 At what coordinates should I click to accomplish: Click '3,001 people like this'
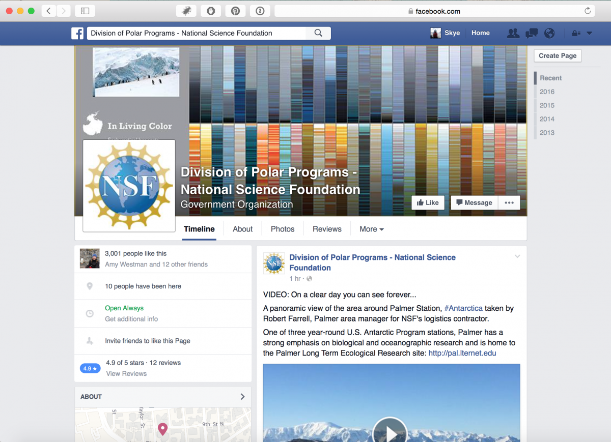[x=135, y=253]
